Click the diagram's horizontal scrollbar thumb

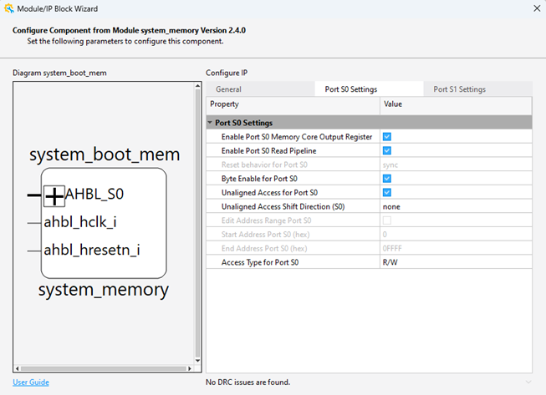104,368
